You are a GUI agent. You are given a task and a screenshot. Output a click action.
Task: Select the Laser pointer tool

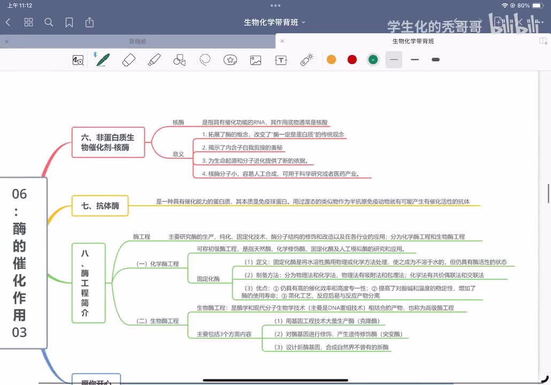click(x=307, y=60)
